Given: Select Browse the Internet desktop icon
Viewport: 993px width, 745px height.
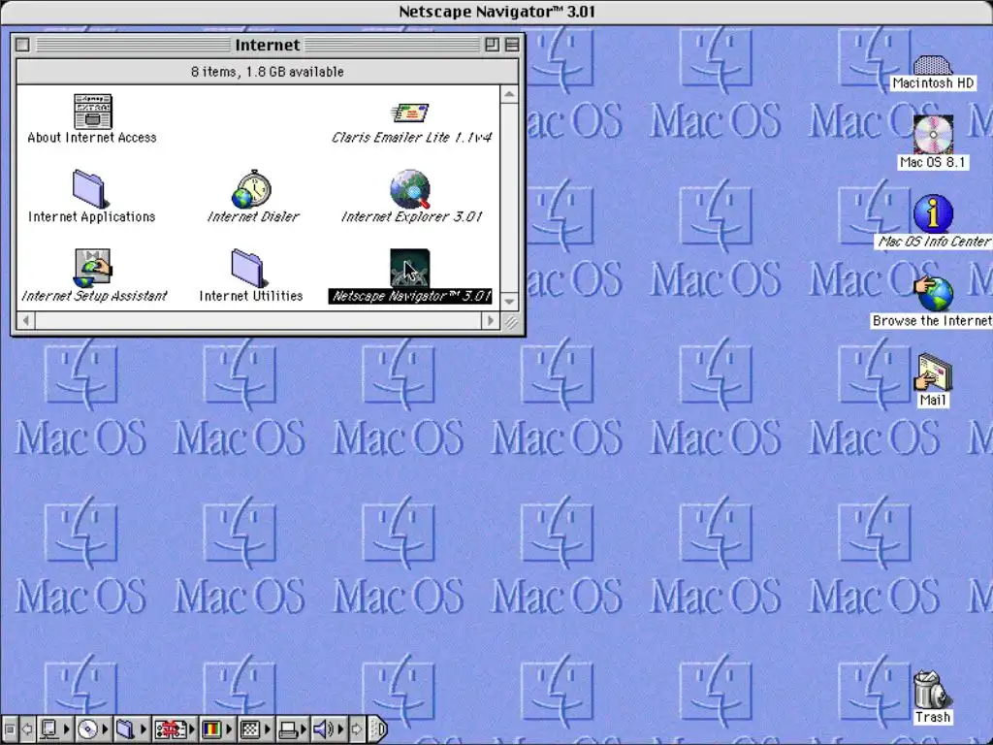Looking at the screenshot, I should (933, 293).
